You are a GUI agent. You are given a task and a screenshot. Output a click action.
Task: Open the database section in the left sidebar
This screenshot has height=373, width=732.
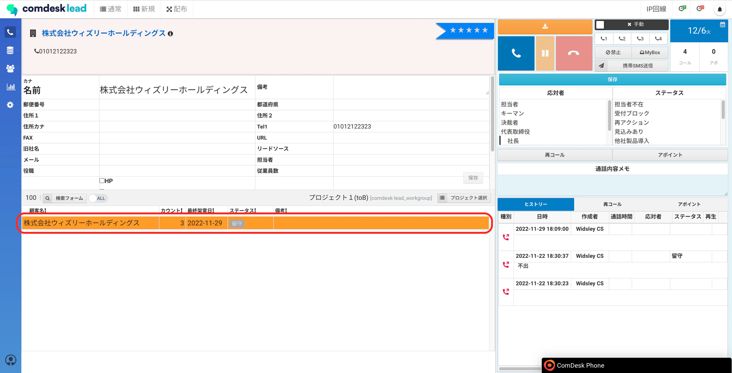[10, 50]
